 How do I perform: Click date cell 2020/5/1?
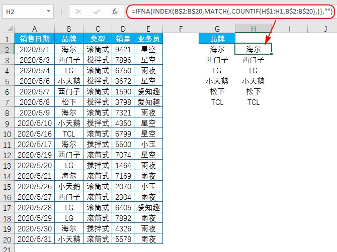[35, 49]
